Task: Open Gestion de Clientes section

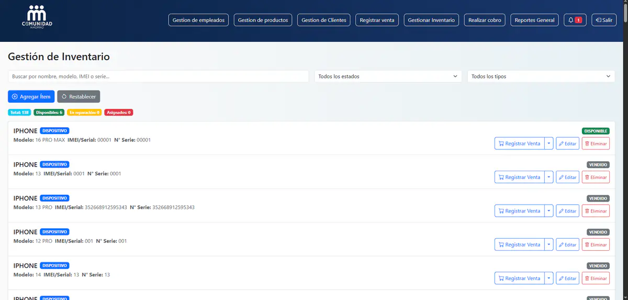Action: (x=324, y=20)
